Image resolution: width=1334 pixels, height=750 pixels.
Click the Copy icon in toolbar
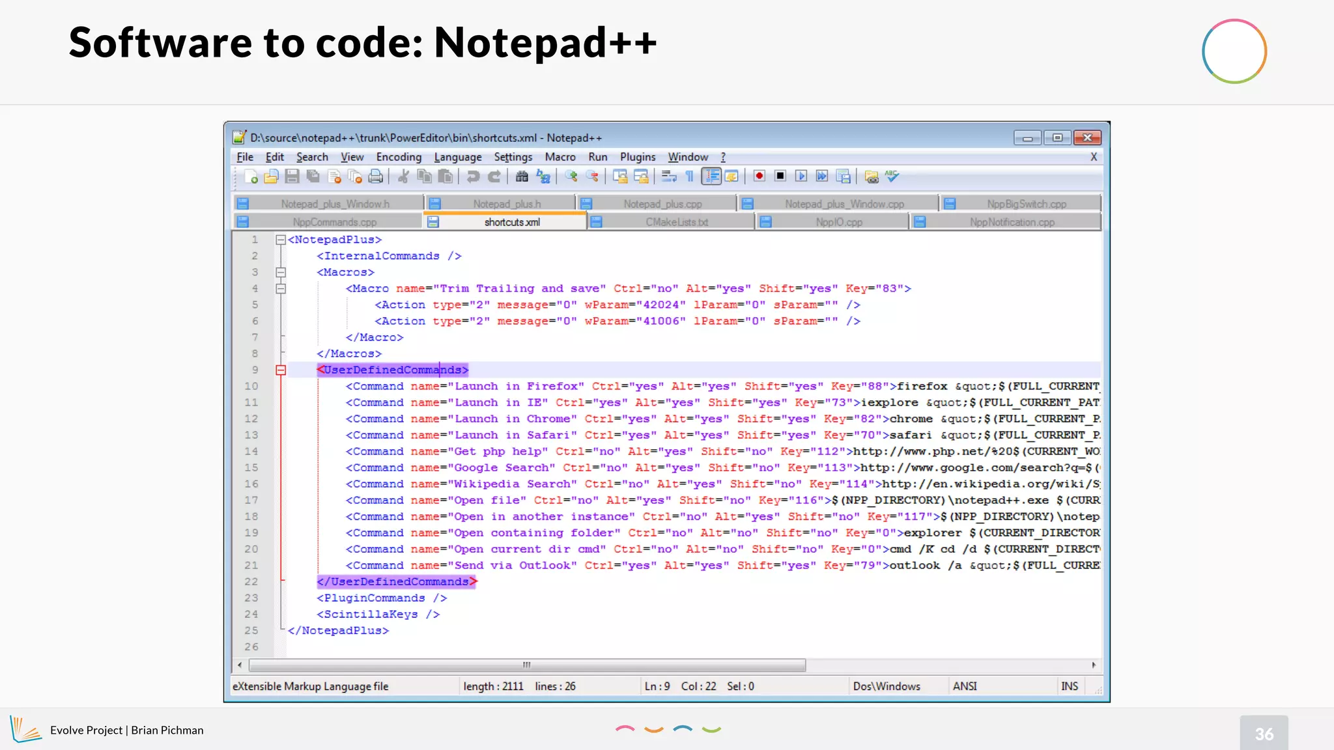coord(425,176)
